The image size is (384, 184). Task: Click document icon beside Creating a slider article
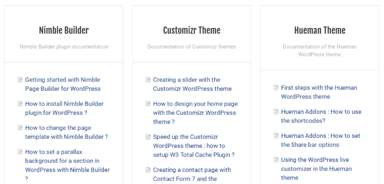coord(148,80)
